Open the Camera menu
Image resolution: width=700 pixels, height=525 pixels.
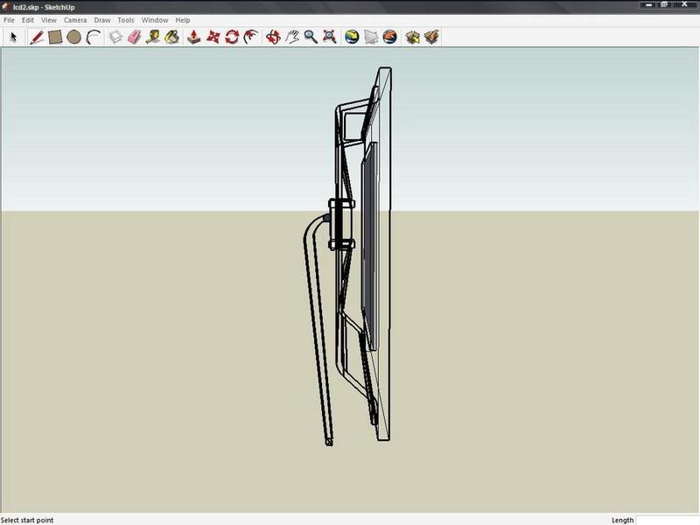74,19
